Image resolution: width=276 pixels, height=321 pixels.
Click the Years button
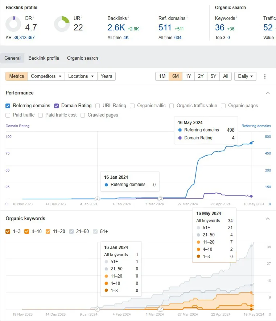(106, 76)
